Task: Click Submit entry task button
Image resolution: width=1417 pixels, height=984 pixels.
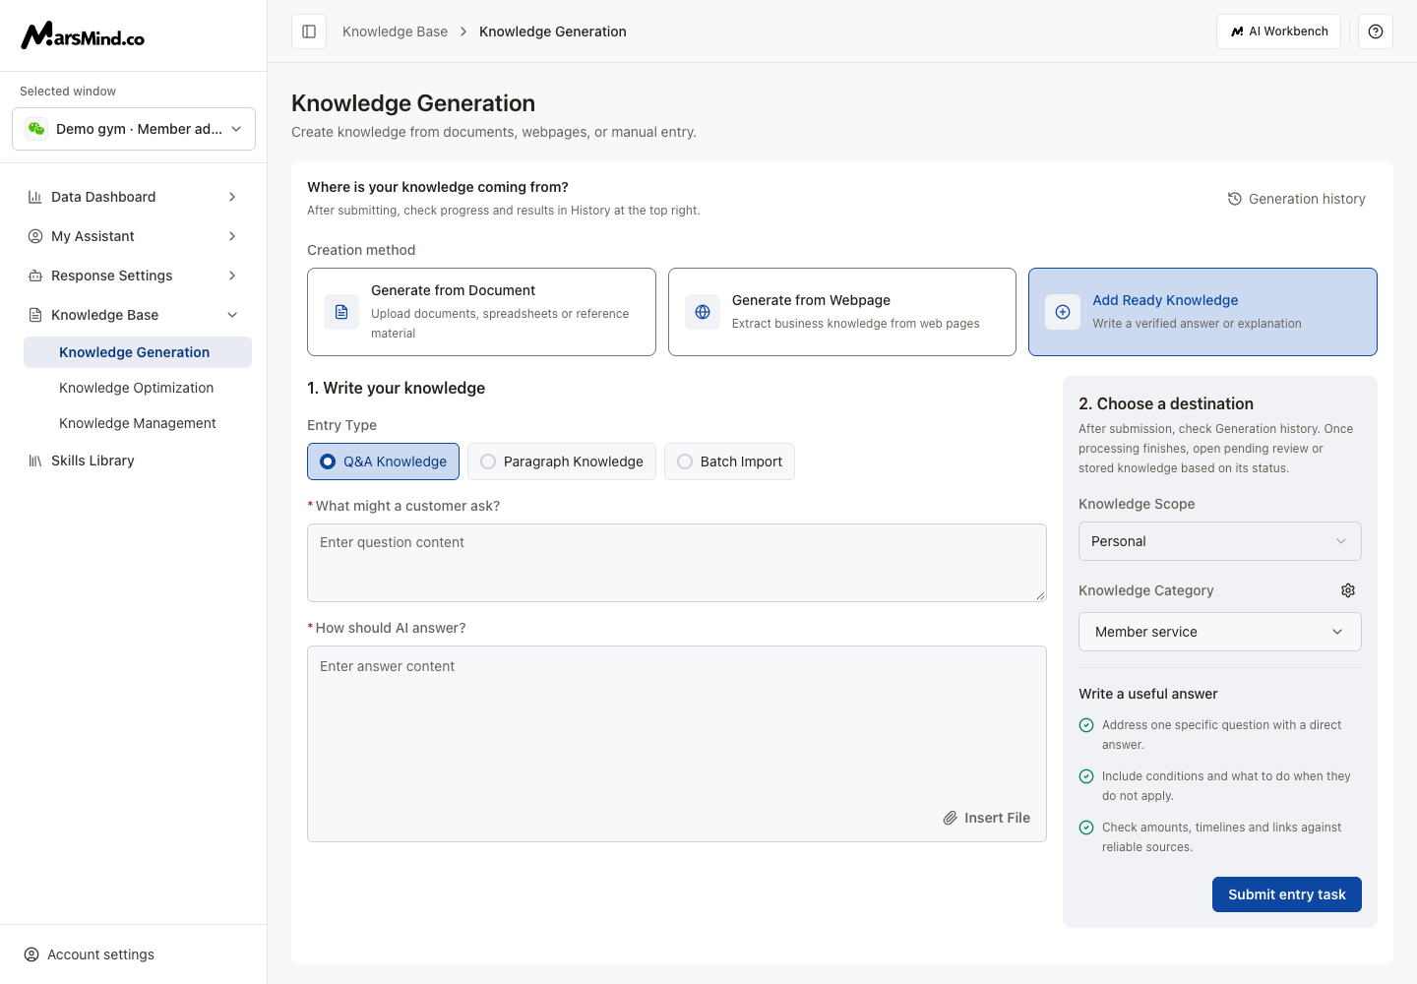Action: pyautogui.click(x=1287, y=894)
